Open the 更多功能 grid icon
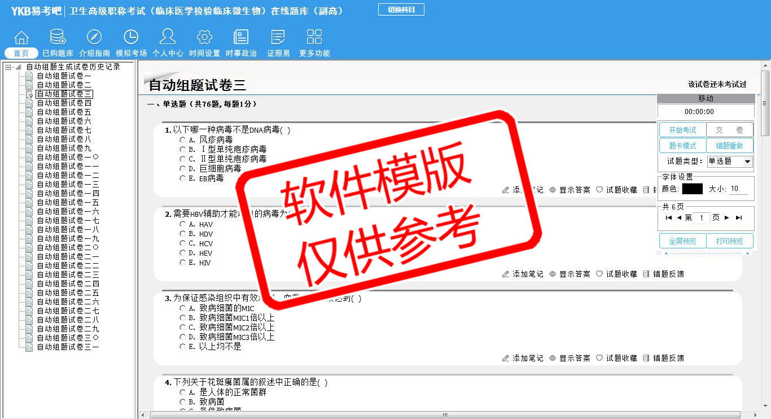Image resolution: width=771 pixels, height=419 pixels. pyautogui.click(x=314, y=38)
